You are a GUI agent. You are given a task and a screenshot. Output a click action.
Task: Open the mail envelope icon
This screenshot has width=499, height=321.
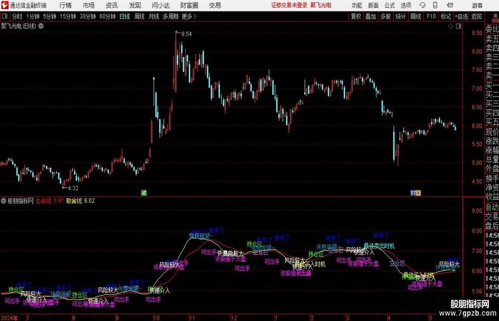[450, 5]
